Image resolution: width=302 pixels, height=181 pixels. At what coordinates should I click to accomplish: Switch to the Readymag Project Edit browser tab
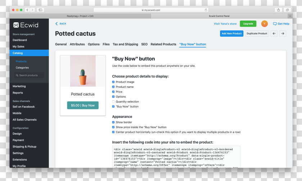[80, 16]
